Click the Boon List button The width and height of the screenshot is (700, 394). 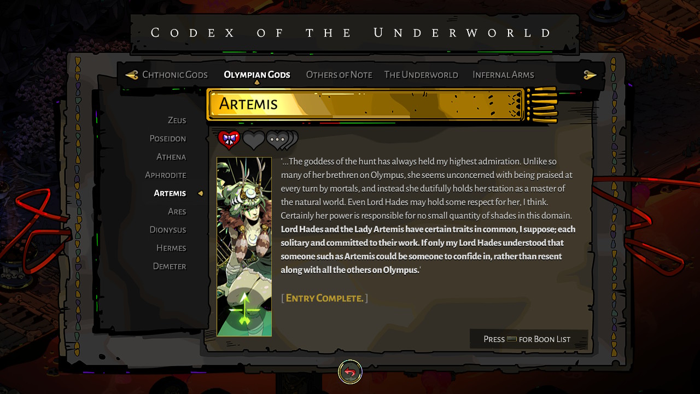[x=528, y=339]
